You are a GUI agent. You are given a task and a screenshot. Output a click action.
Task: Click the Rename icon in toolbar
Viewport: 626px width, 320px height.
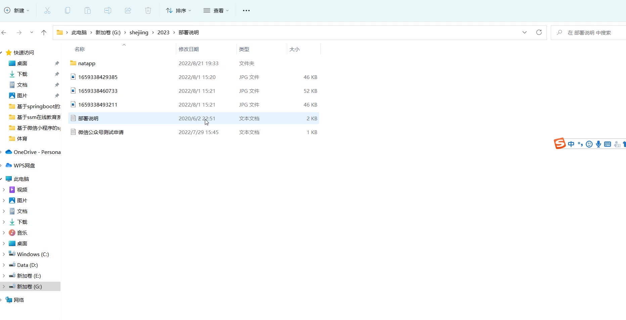coord(108,11)
